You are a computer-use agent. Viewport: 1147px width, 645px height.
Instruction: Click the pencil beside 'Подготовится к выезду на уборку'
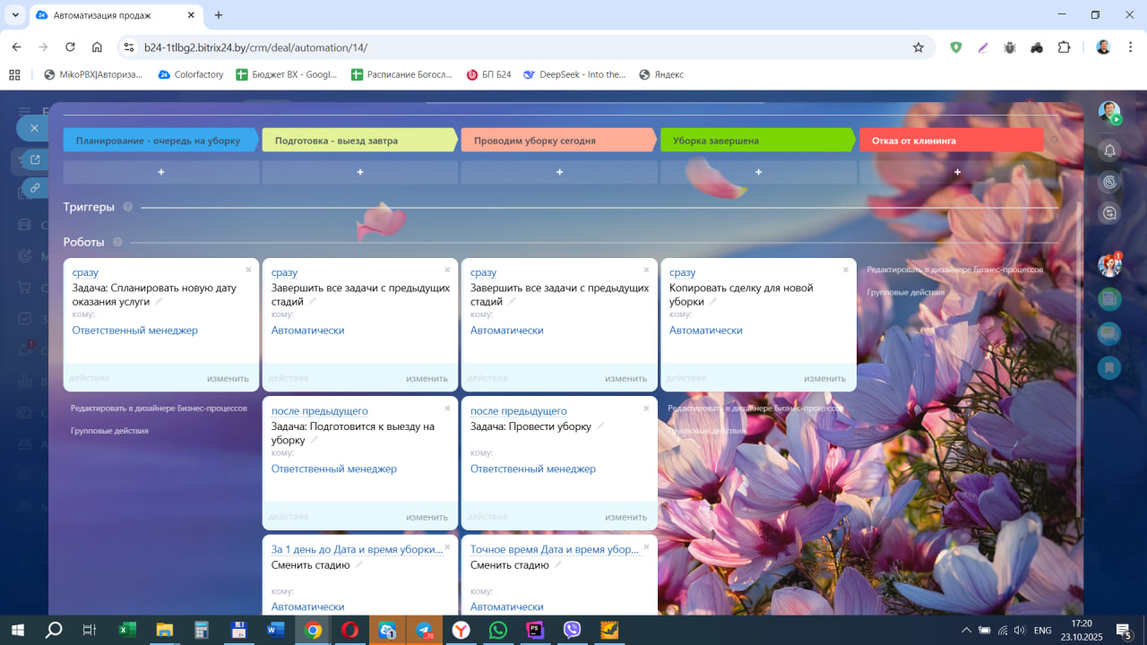(315, 440)
